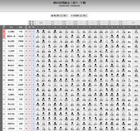Click the name 西山朋佳
The image size is (140, 131).
tap(11, 41)
